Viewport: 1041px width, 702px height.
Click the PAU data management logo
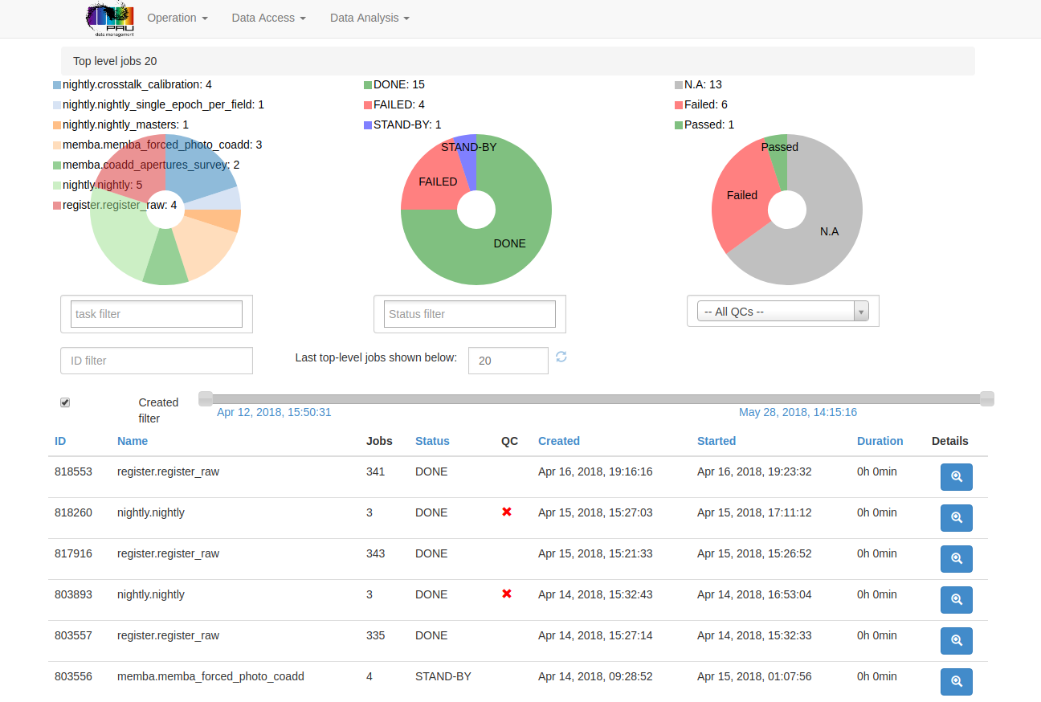coord(111,19)
